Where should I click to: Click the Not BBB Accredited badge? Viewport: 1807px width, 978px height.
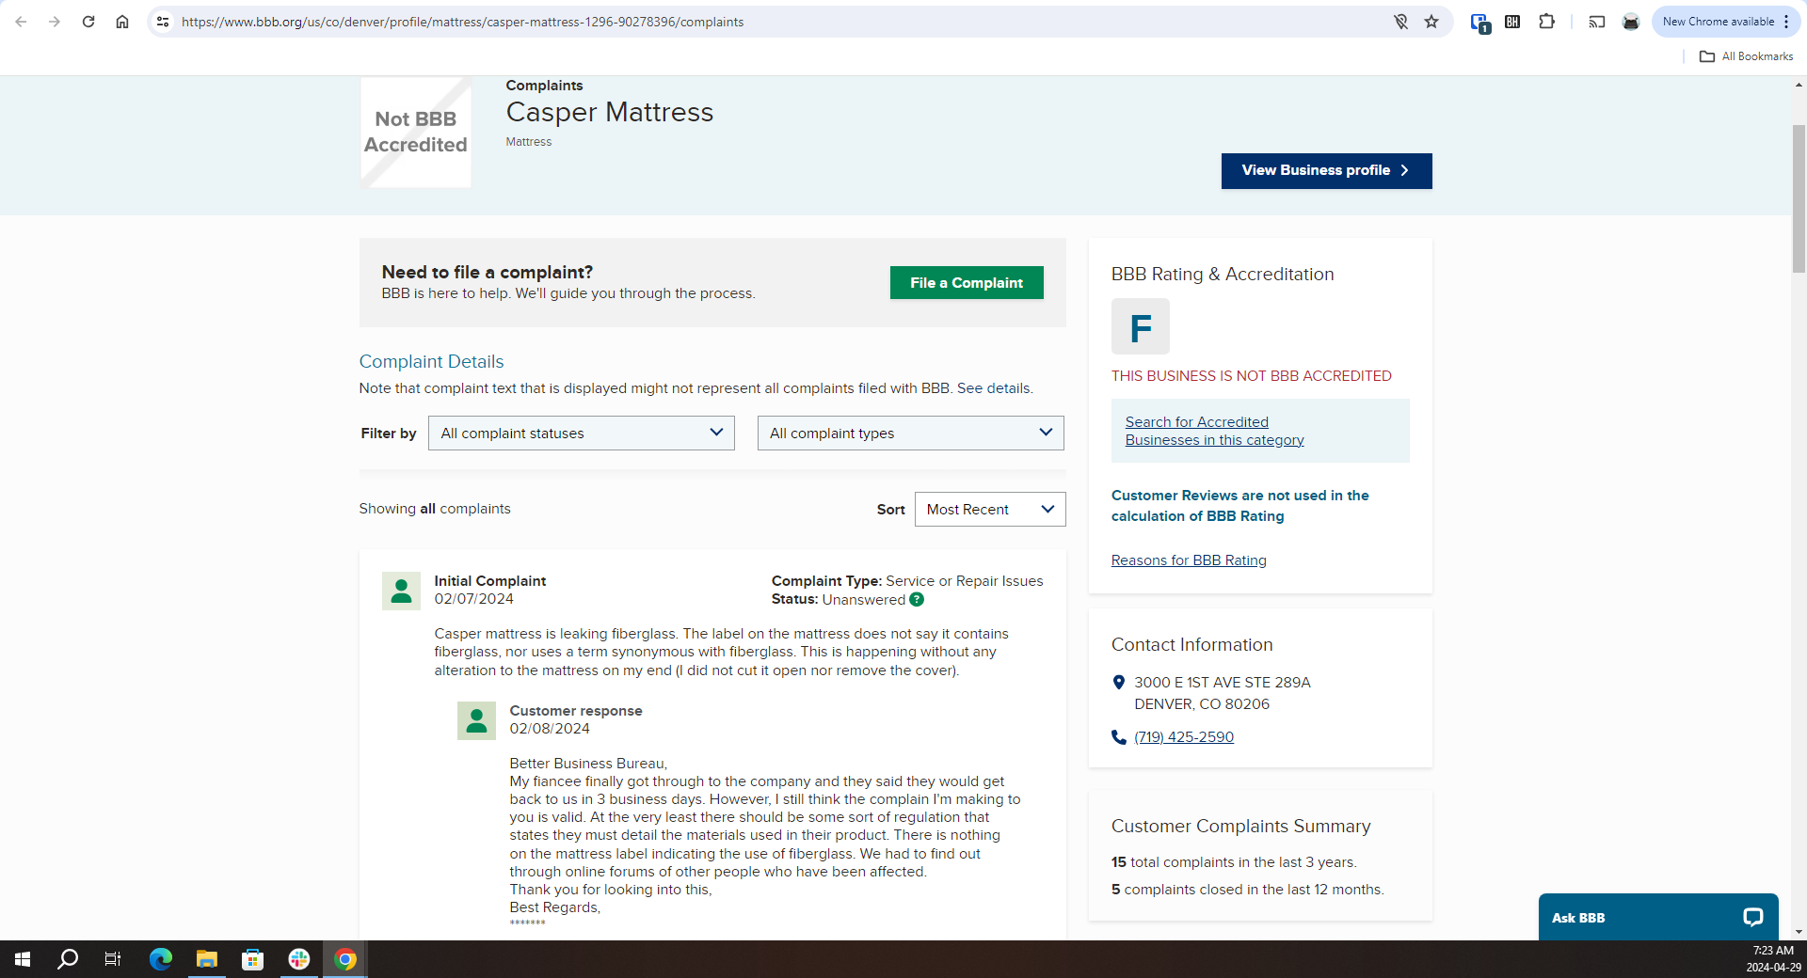(x=416, y=133)
